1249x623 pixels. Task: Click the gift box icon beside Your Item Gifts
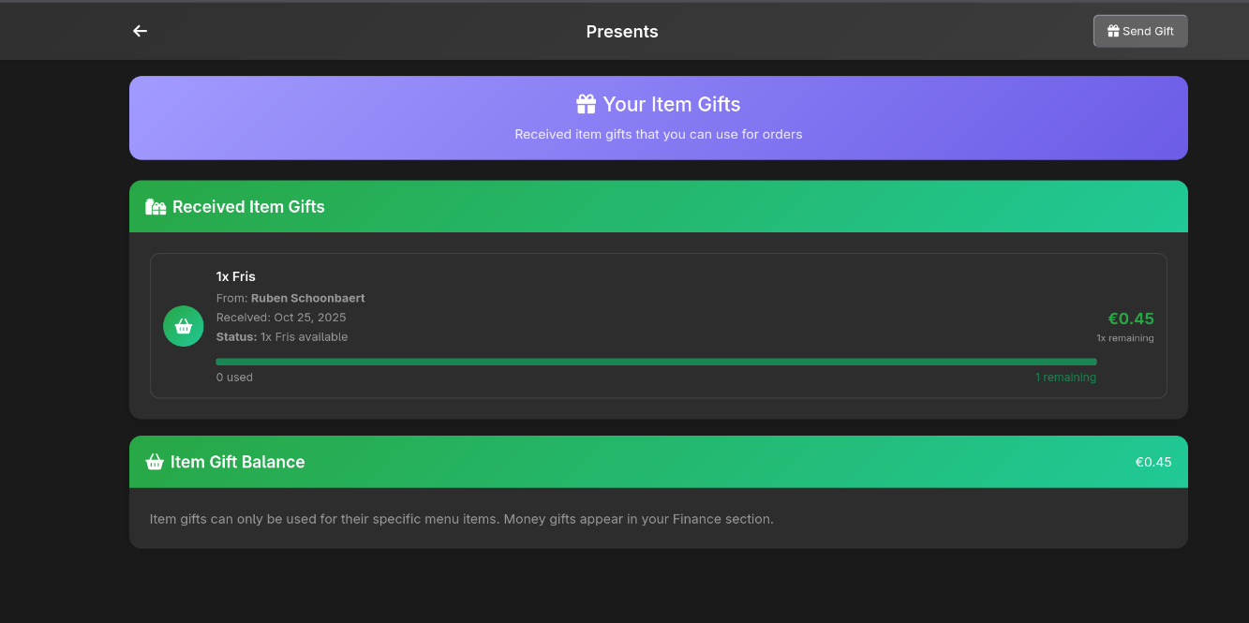586,104
